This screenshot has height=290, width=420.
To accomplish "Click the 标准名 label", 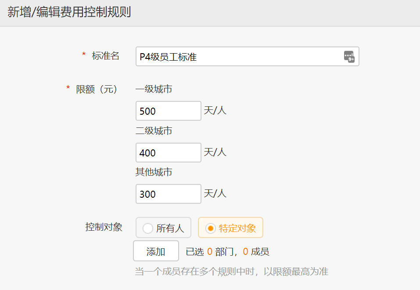I will 105,56.
